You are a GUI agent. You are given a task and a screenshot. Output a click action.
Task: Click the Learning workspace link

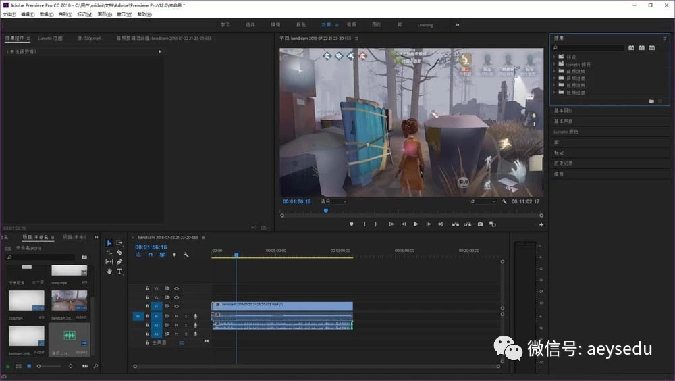[425, 25]
